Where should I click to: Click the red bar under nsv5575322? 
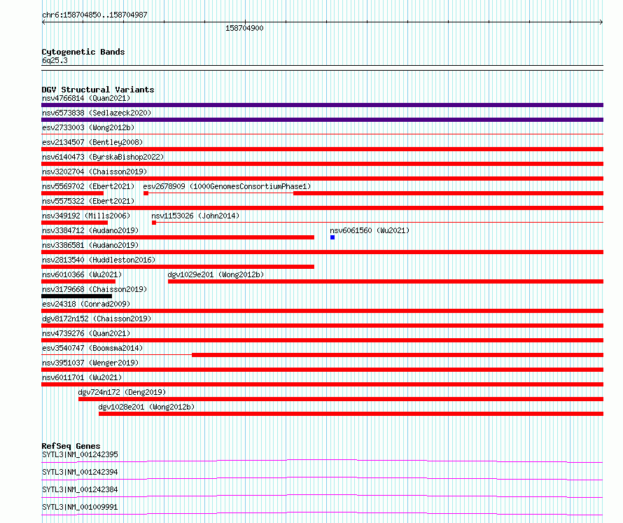(322, 208)
